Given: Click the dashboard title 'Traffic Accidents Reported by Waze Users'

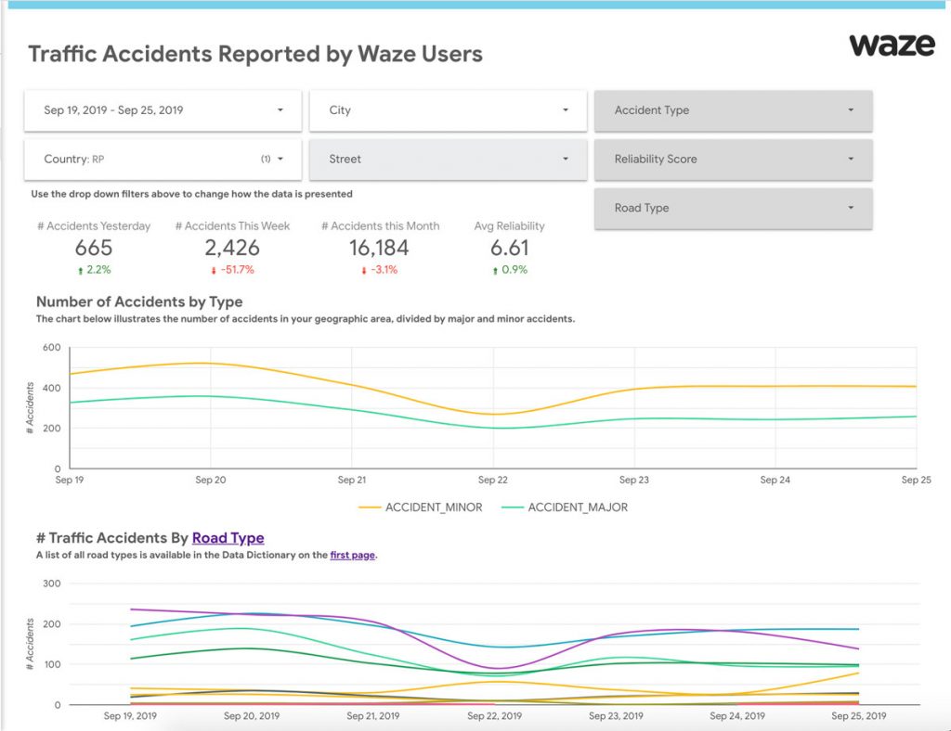Looking at the screenshot, I should click(x=255, y=54).
